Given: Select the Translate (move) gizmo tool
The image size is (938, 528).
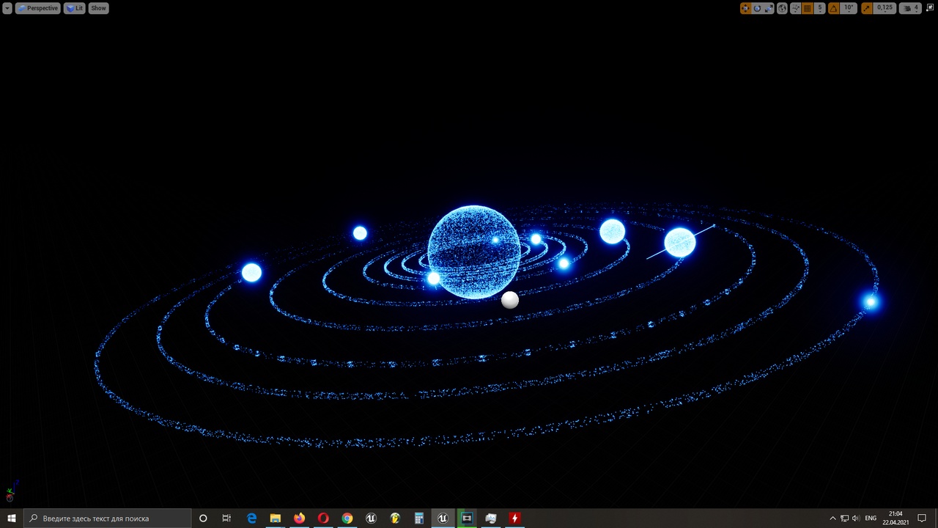Looking at the screenshot, I should click(745, 8).
